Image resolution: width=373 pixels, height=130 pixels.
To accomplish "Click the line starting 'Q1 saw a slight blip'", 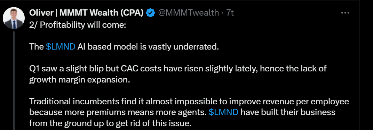I will coord(178,69).
